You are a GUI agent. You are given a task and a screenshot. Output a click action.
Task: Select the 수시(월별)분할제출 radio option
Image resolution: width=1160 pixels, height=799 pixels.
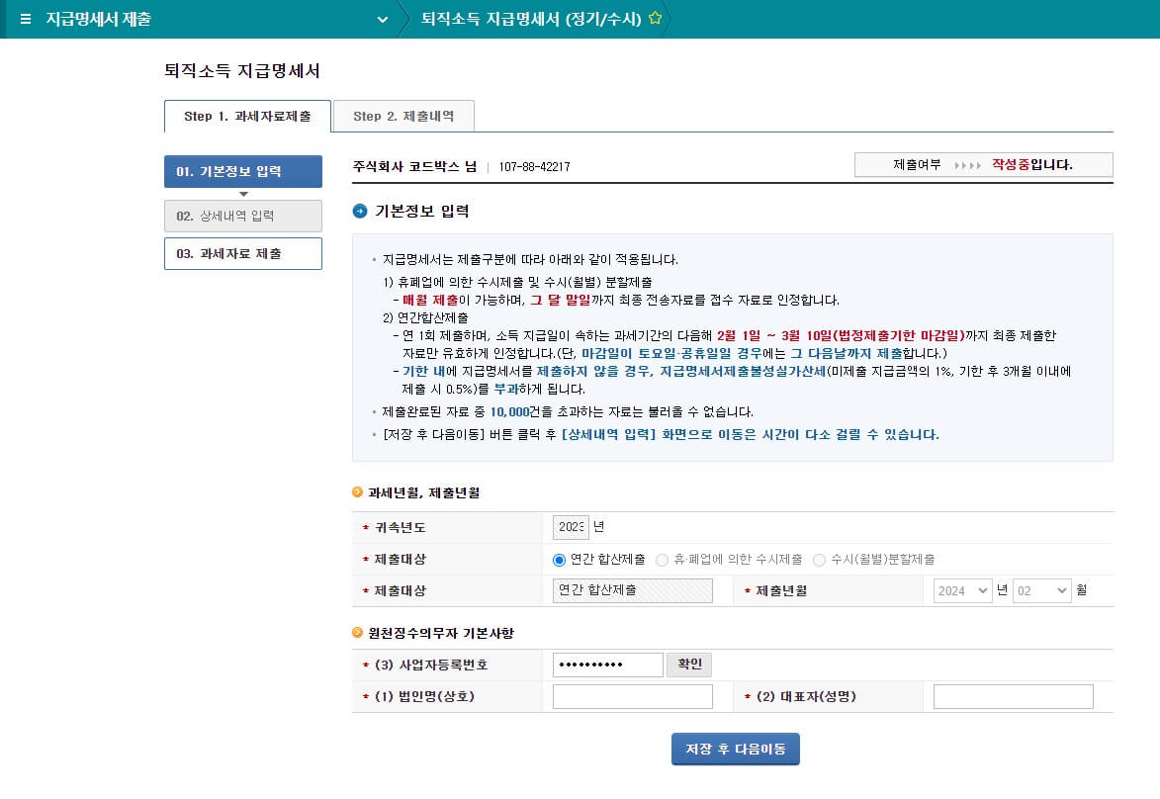[819, 560]
